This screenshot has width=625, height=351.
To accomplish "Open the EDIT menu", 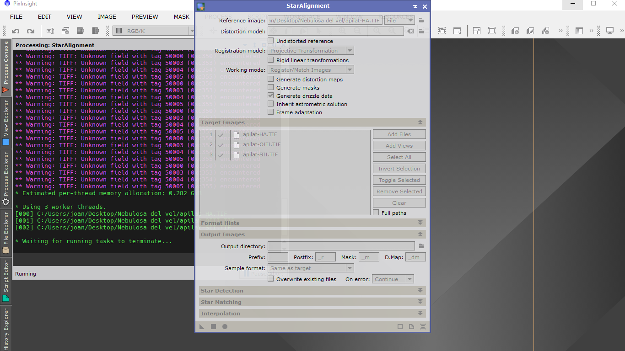I will (x=44, y=17).
